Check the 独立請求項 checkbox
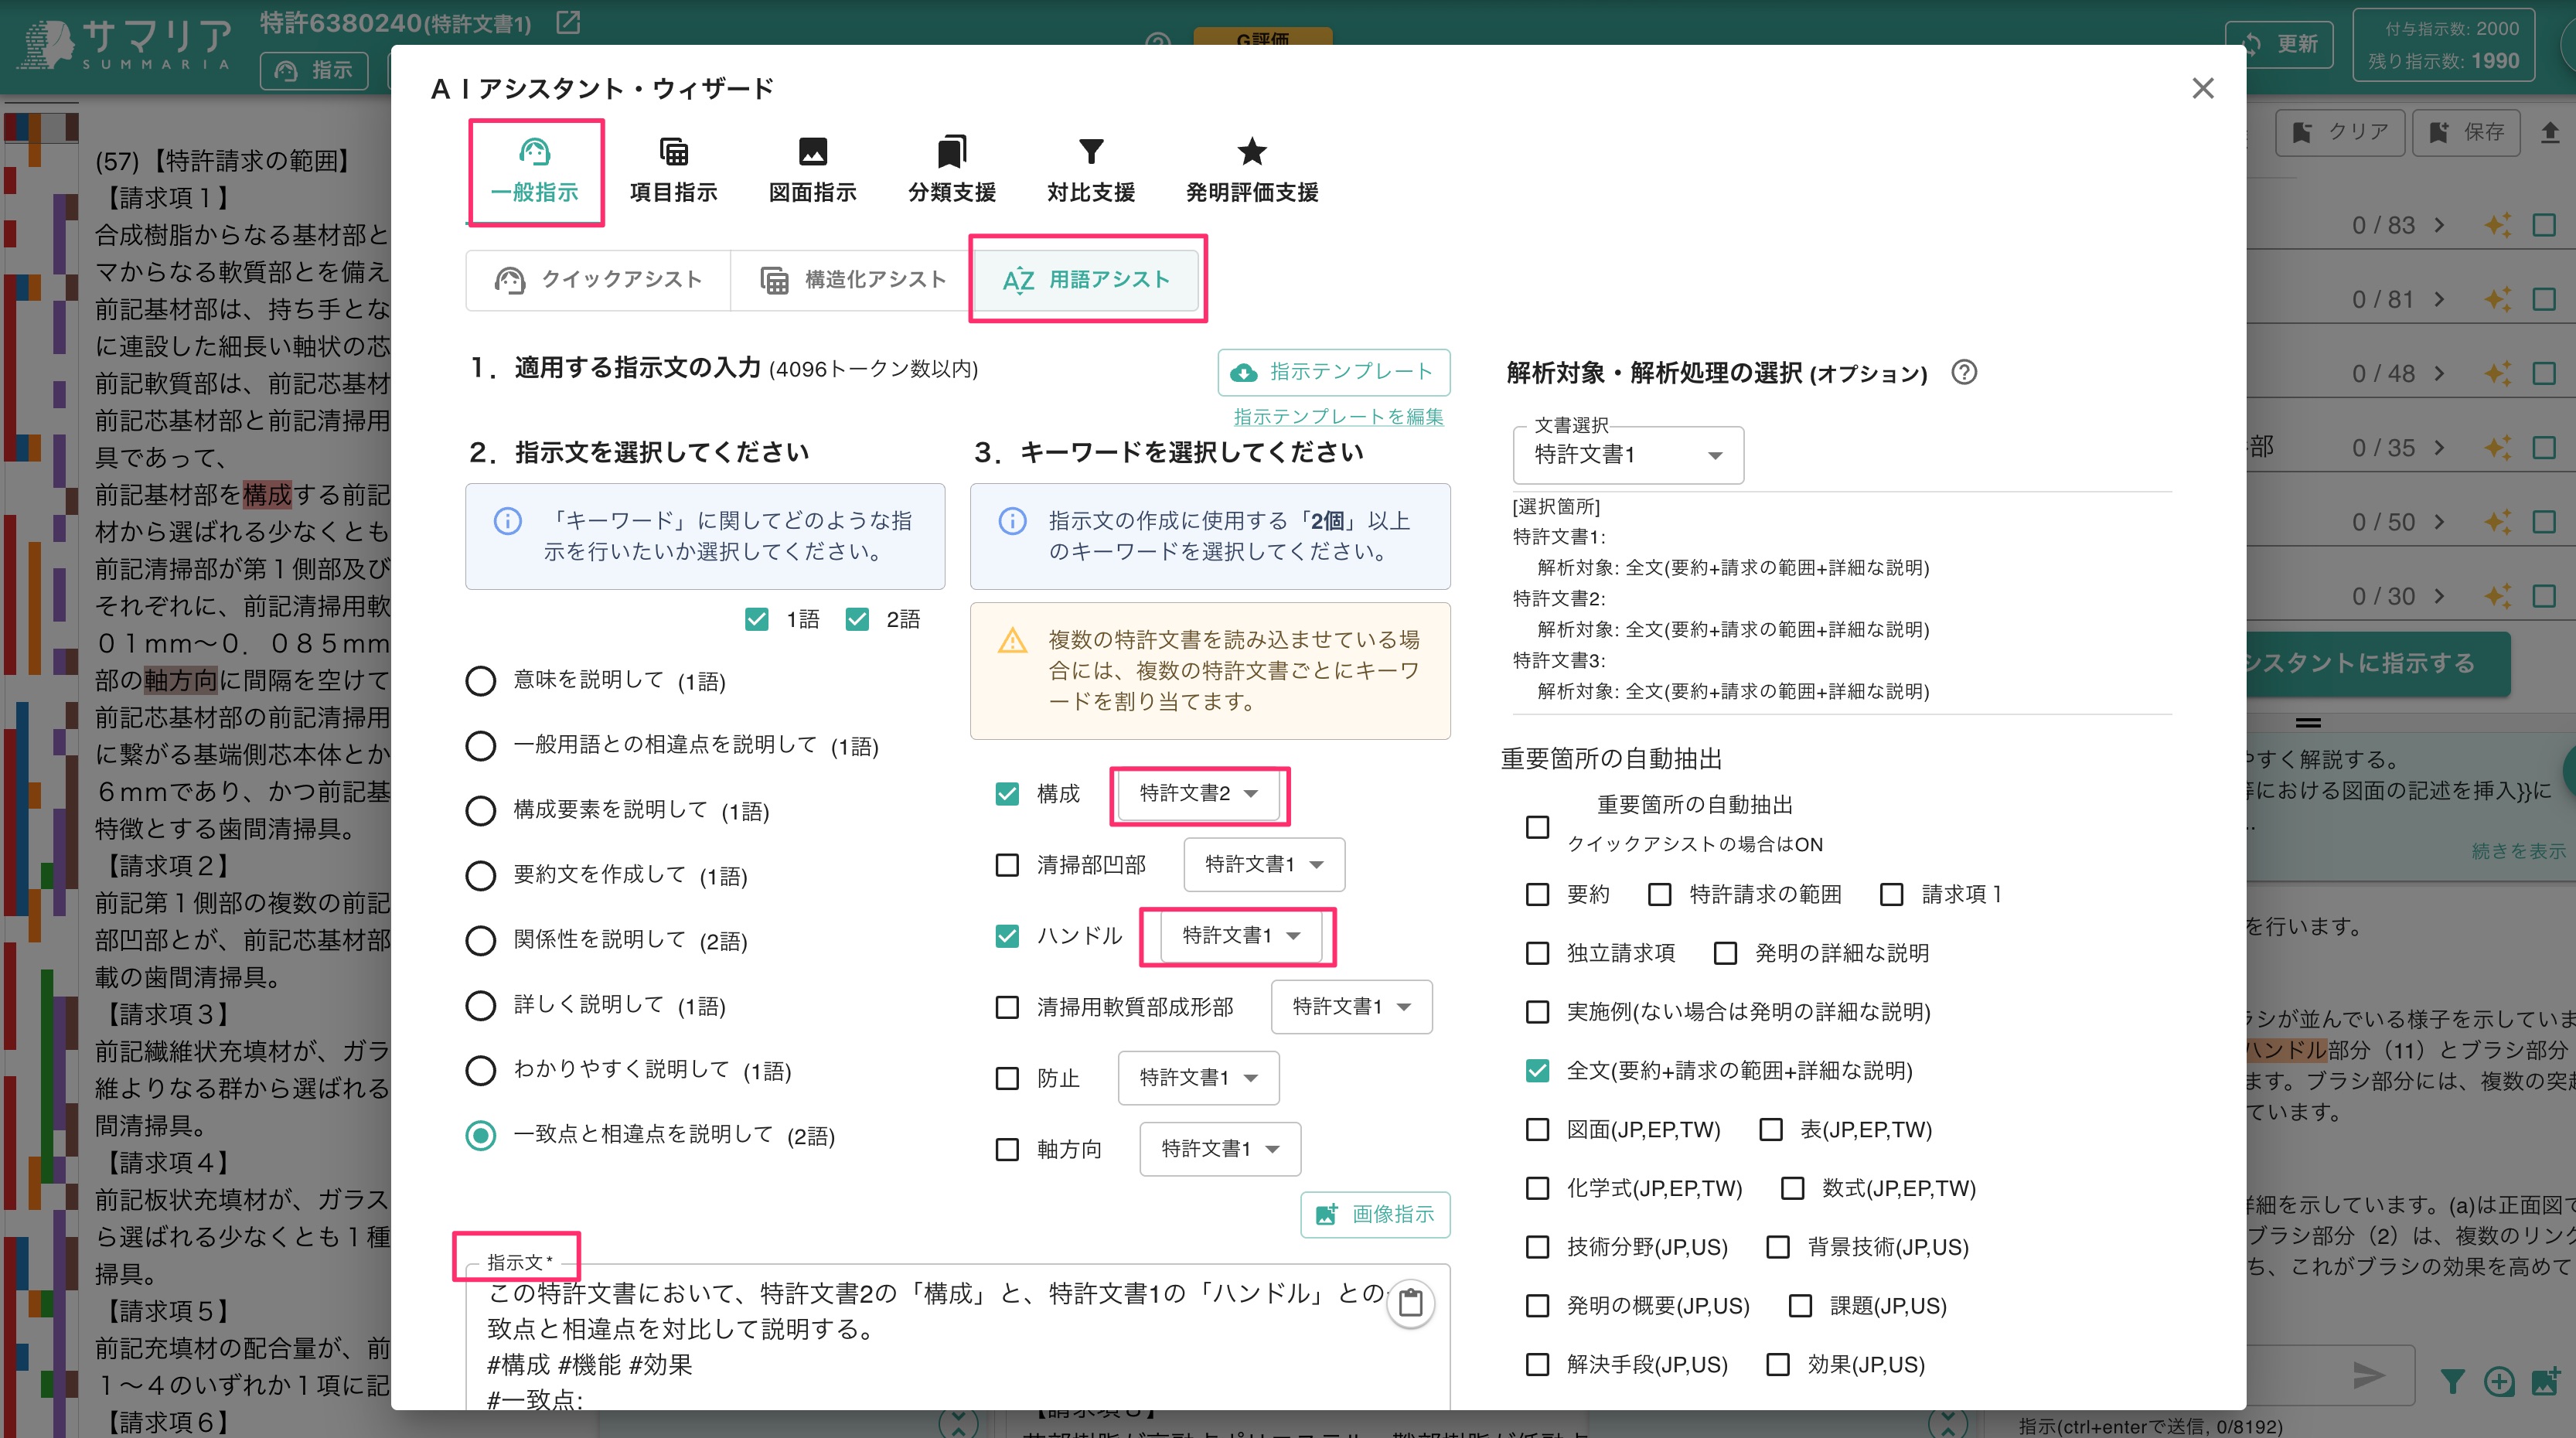Image resolution: width=2576 pixels, height=1438 pixels. pyautogui.click(x=1538, y=954)
